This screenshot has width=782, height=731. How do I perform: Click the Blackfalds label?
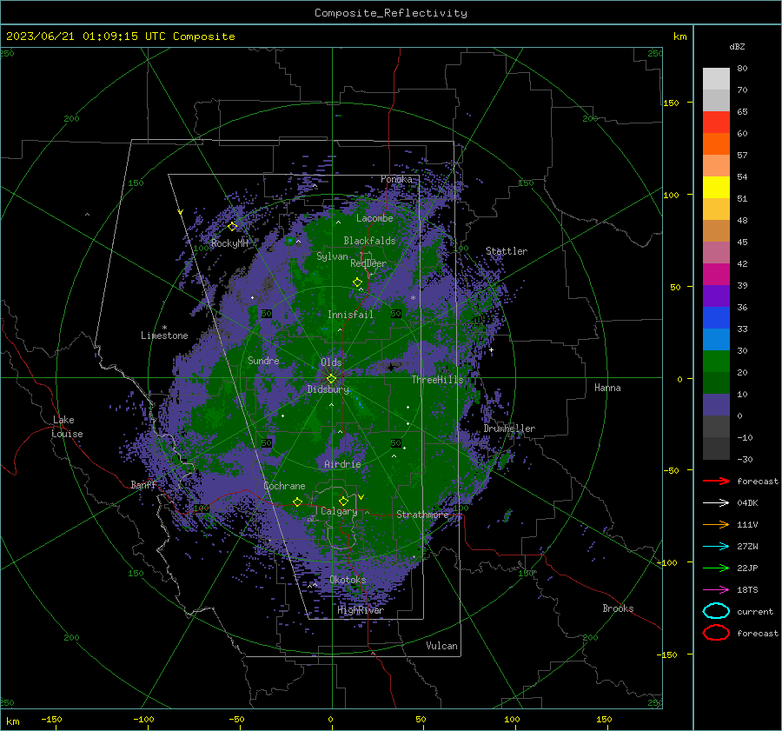click(369, 241)
